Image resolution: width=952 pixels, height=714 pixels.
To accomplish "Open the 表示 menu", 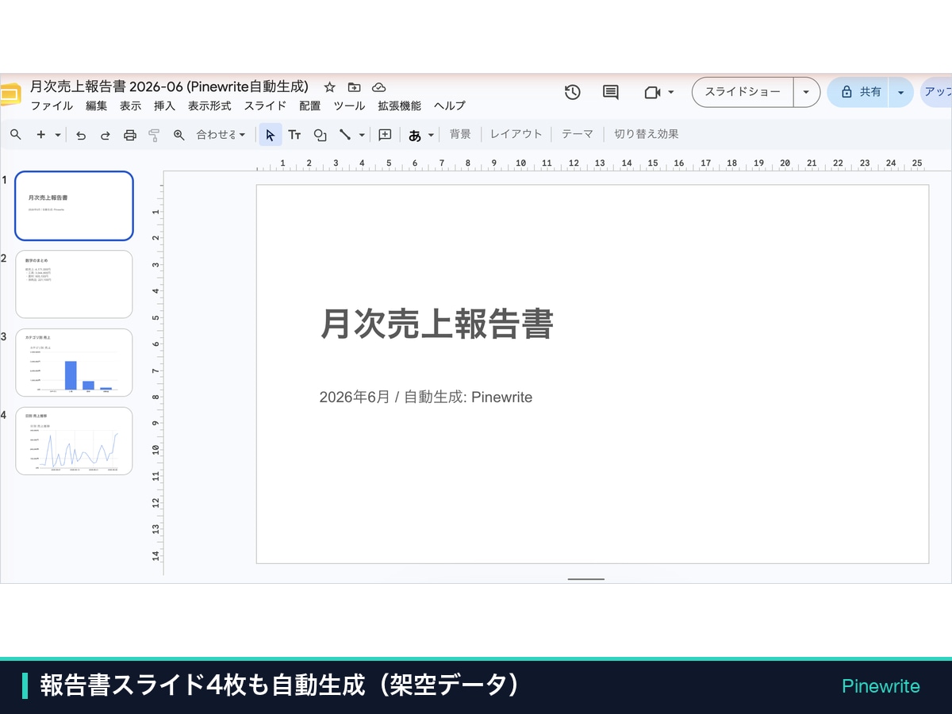I will 130,106.
